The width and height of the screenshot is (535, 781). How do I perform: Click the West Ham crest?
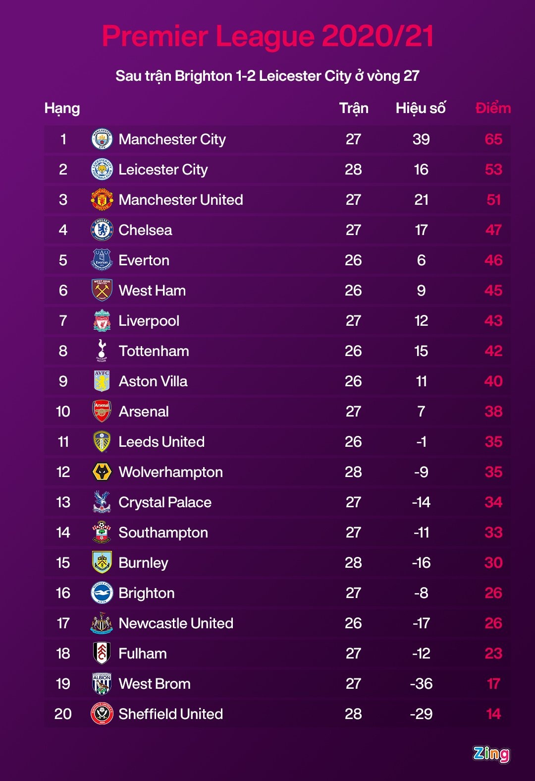(x=102, y=291)
